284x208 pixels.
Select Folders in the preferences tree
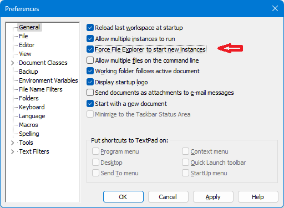(29, 98)
